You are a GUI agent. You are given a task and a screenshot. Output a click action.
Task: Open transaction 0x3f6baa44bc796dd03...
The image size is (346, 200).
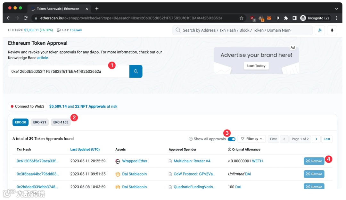(38, 174)
